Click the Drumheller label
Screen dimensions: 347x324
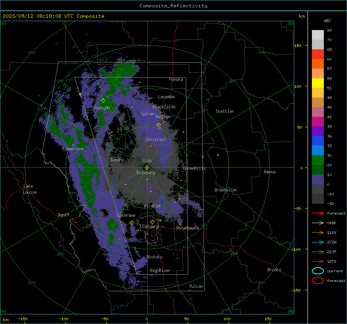(226, 190)
